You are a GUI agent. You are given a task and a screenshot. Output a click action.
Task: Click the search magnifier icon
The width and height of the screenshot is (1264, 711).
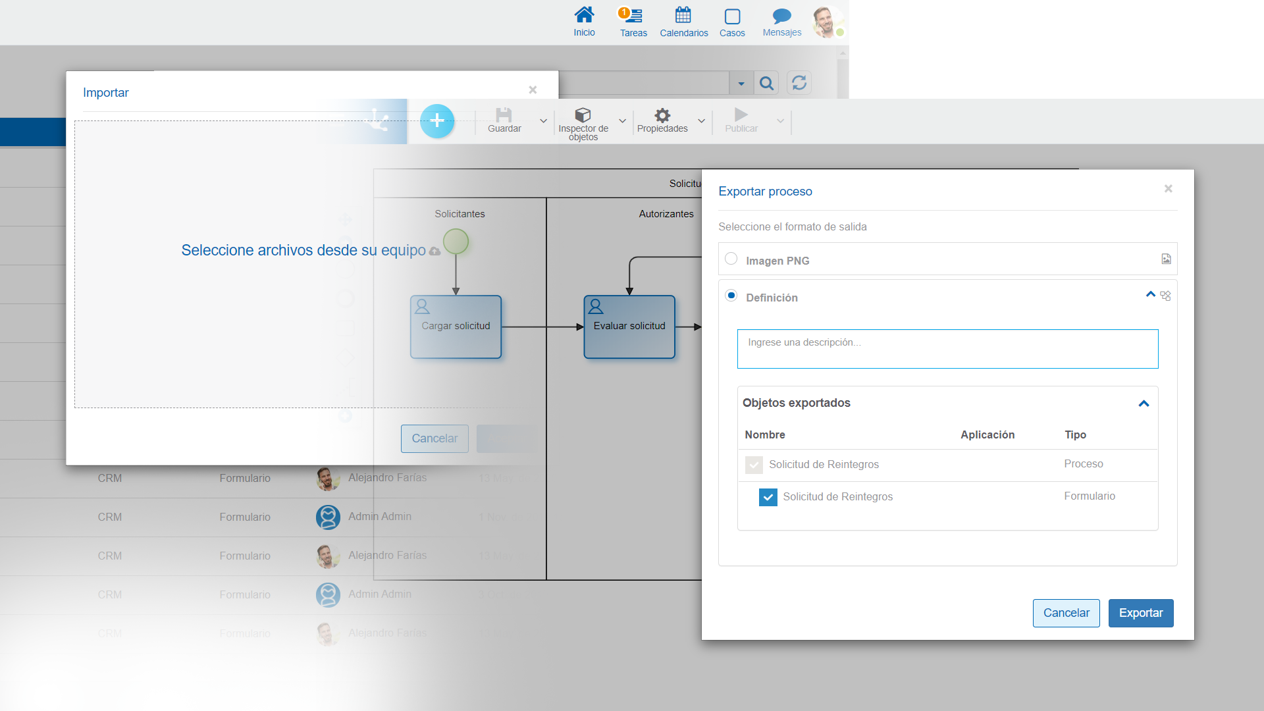(766, 83)
